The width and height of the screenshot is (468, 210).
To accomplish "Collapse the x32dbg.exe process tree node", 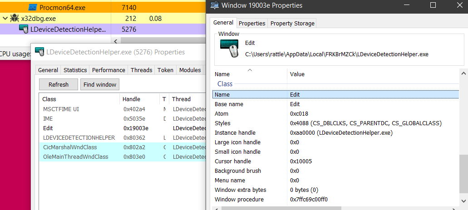I will (5, 19).
